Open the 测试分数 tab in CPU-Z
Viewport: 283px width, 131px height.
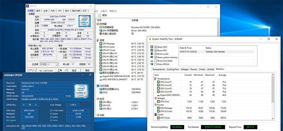[76, 11]
